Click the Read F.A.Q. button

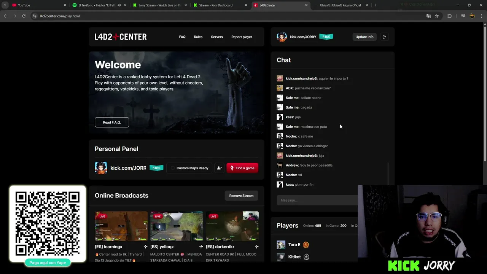[112, 122]
